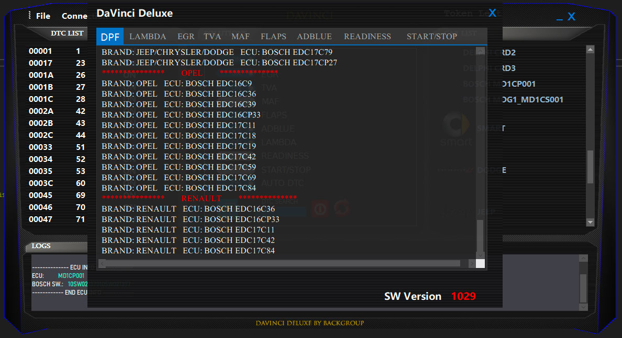Select the RENAULT BOSCH EDC16C36 line
622x338 pixels.
[188, 209]
